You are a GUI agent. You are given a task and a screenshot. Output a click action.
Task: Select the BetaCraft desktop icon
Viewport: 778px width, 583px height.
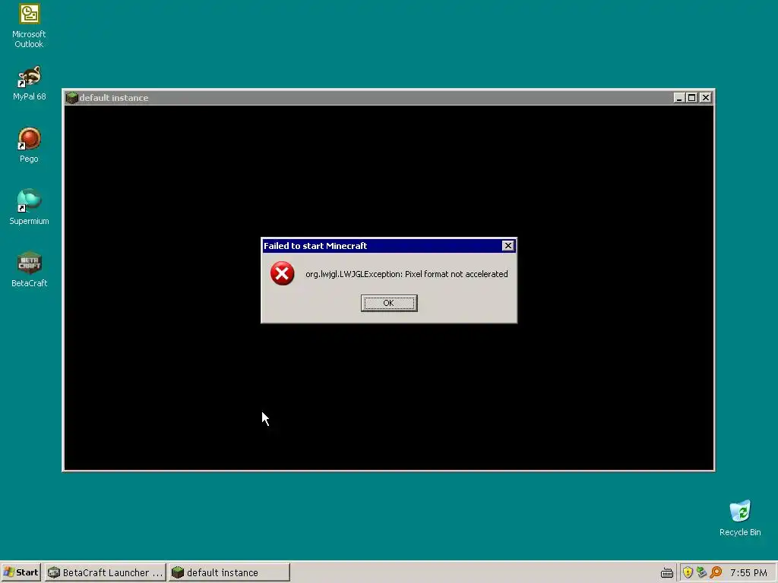click(x=30, y=269)
